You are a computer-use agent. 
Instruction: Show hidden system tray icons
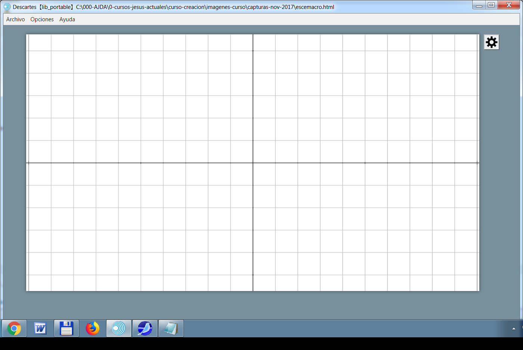pos(514,328)
